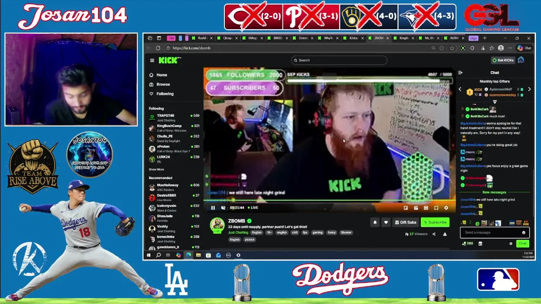View 280 channel points balance
Screen dimensions: 541x304
(x=467, y=244)
